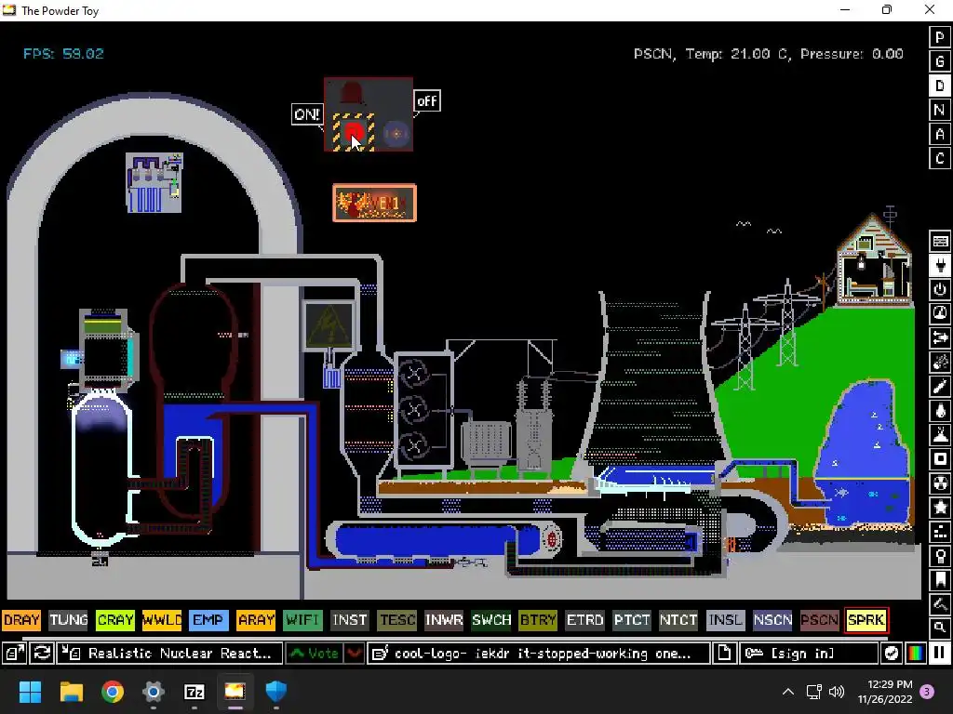953x714 pixels.
Task: Click the red reactor ON button
Action: click(354, 132)
